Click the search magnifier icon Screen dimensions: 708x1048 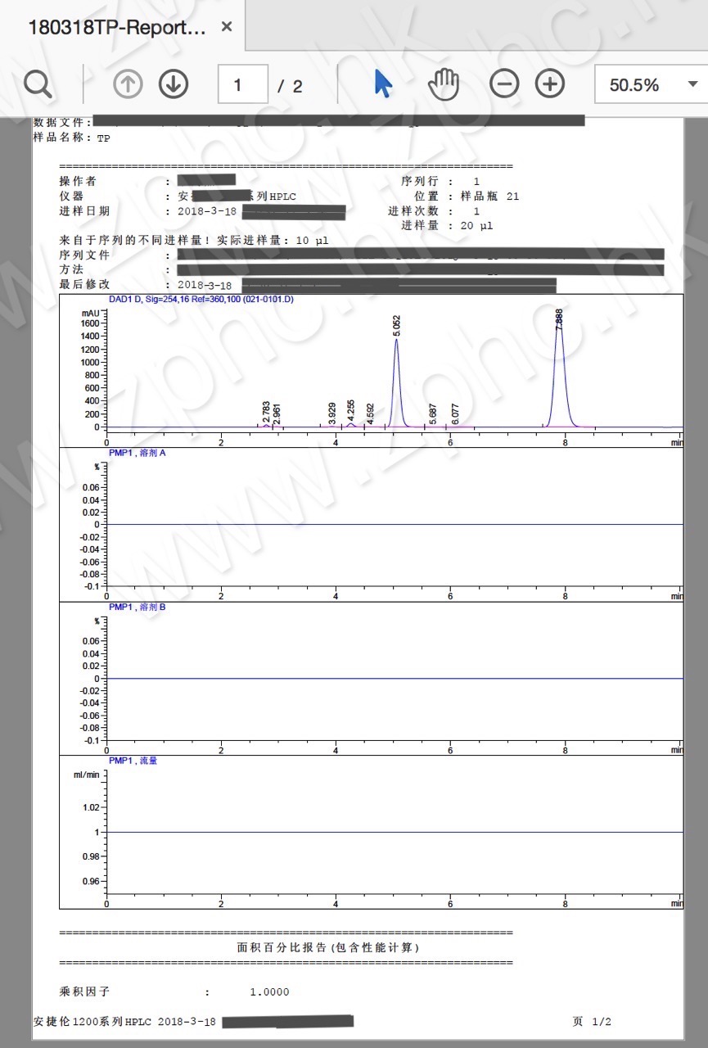pos(38,84)
